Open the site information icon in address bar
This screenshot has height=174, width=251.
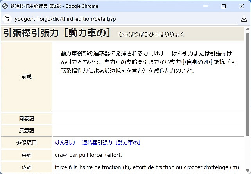pyautogui.click(x=7, y=19)
